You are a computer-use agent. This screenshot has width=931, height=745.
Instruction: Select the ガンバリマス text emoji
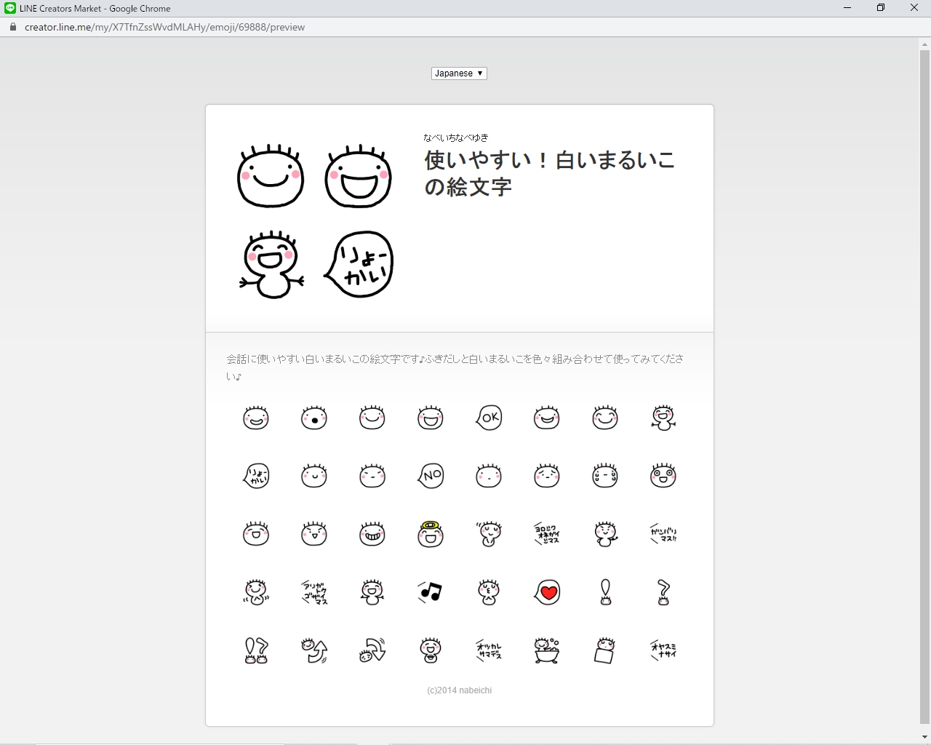pyautogui.click(x=663, y=534)
